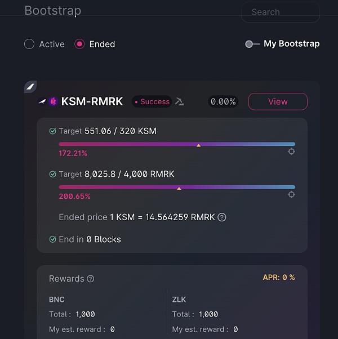Click the KSM target green check icon

tap(52, 131)
